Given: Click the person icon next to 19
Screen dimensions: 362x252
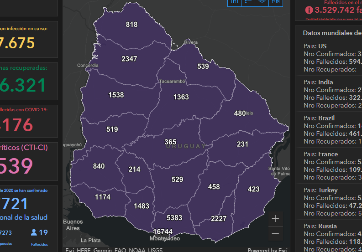Looking at the screenshot, I should (34, 232).
